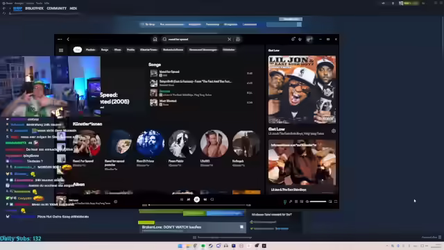444x250 pixels.
Task: Toggle repeat mode
Action: 212,199
